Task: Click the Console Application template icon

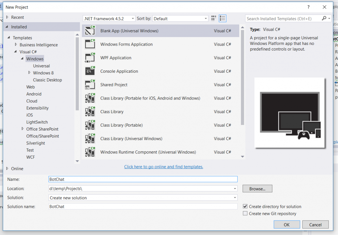Action: click(90, 71)
